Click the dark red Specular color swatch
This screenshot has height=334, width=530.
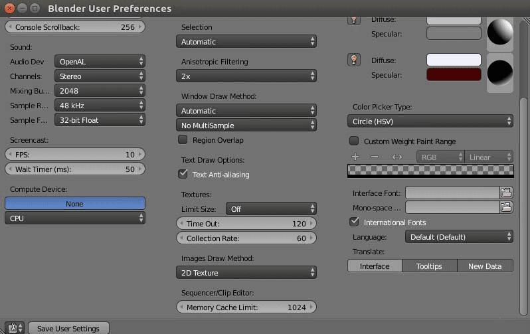tap(454, 74)
